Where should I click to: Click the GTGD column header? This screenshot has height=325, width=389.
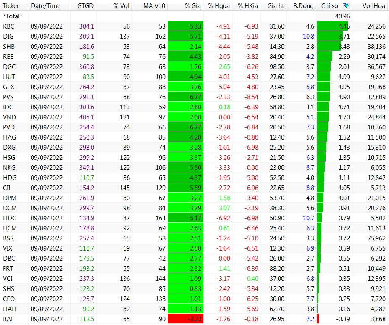(x=85, y=6)
